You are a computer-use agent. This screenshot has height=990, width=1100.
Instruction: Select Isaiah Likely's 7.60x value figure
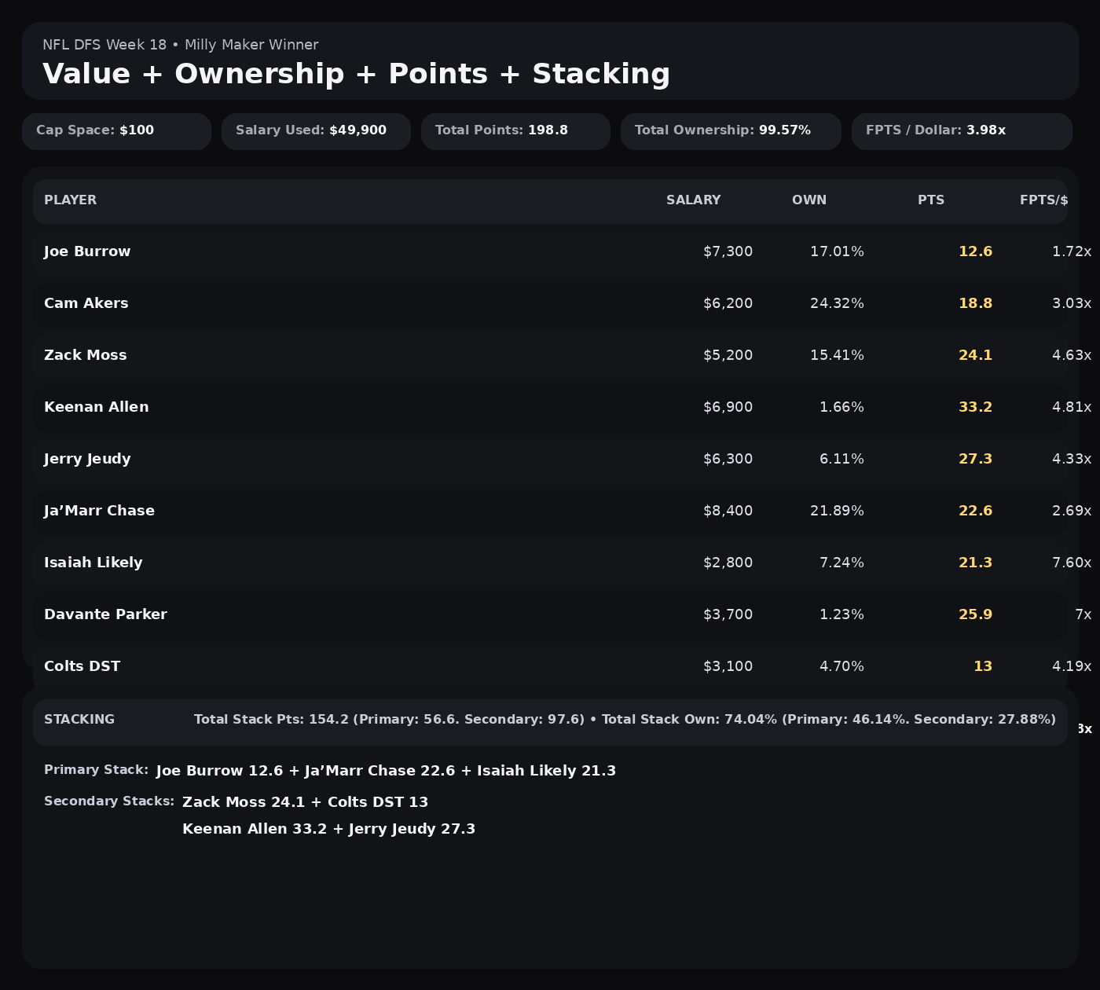coord(1071,563)
